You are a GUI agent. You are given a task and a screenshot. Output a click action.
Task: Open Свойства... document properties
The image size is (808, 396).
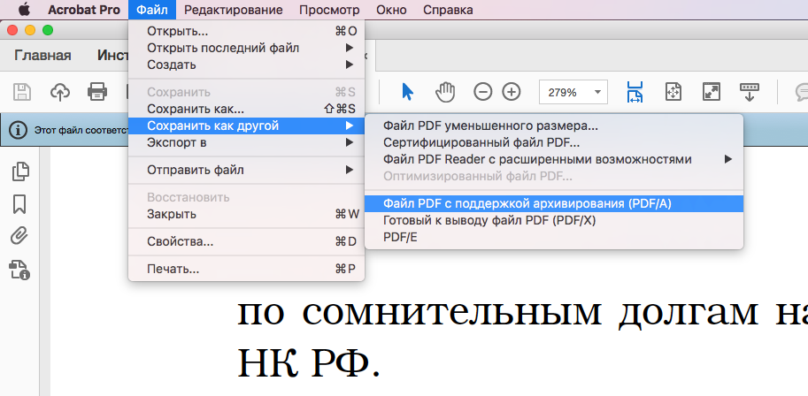point(246,241)
